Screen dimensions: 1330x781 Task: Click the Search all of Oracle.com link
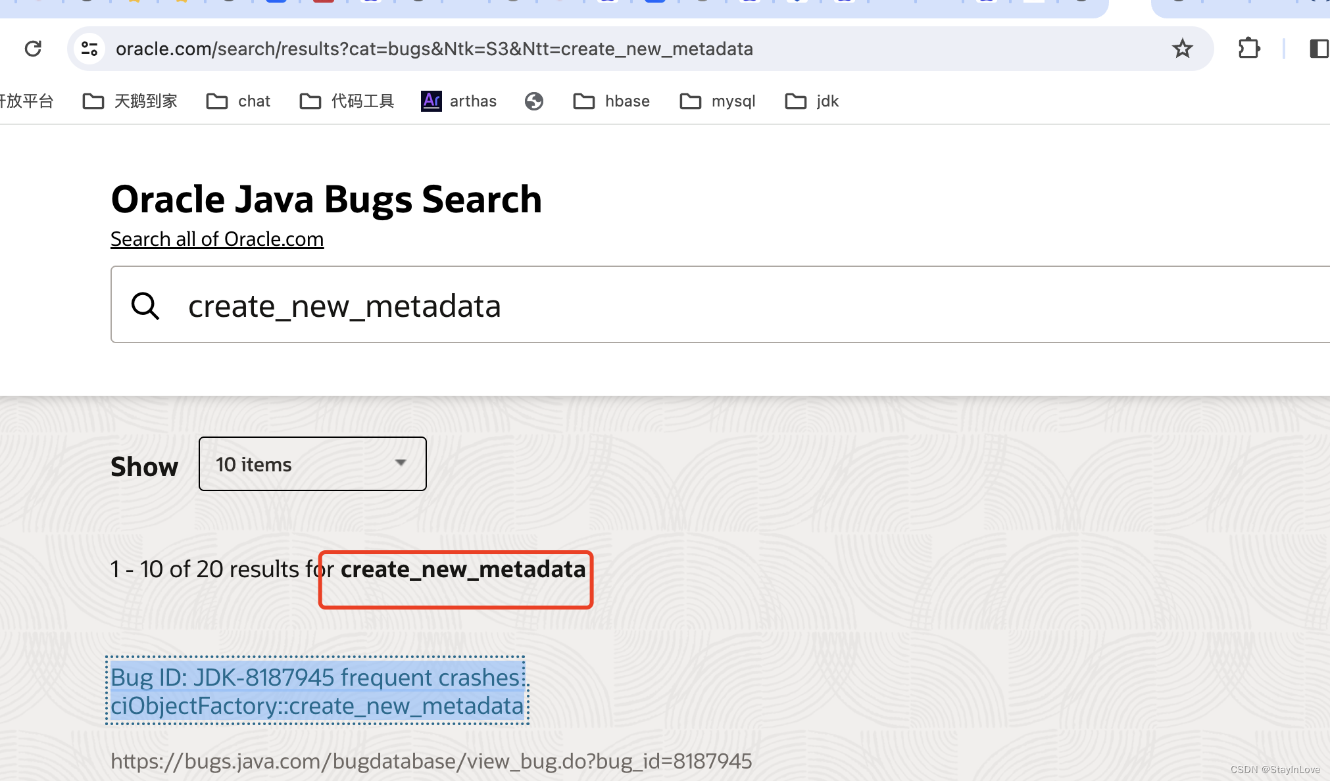pyautogui.click(x=216, y=239)
